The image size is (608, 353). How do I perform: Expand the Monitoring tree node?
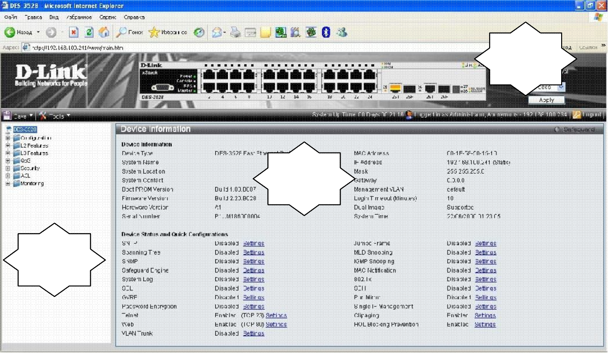coord(8,183)
